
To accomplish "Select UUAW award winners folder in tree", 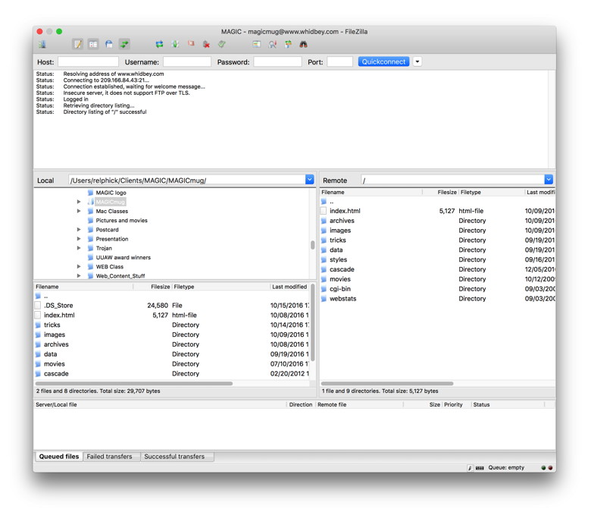I will click(x=124, y=257).
